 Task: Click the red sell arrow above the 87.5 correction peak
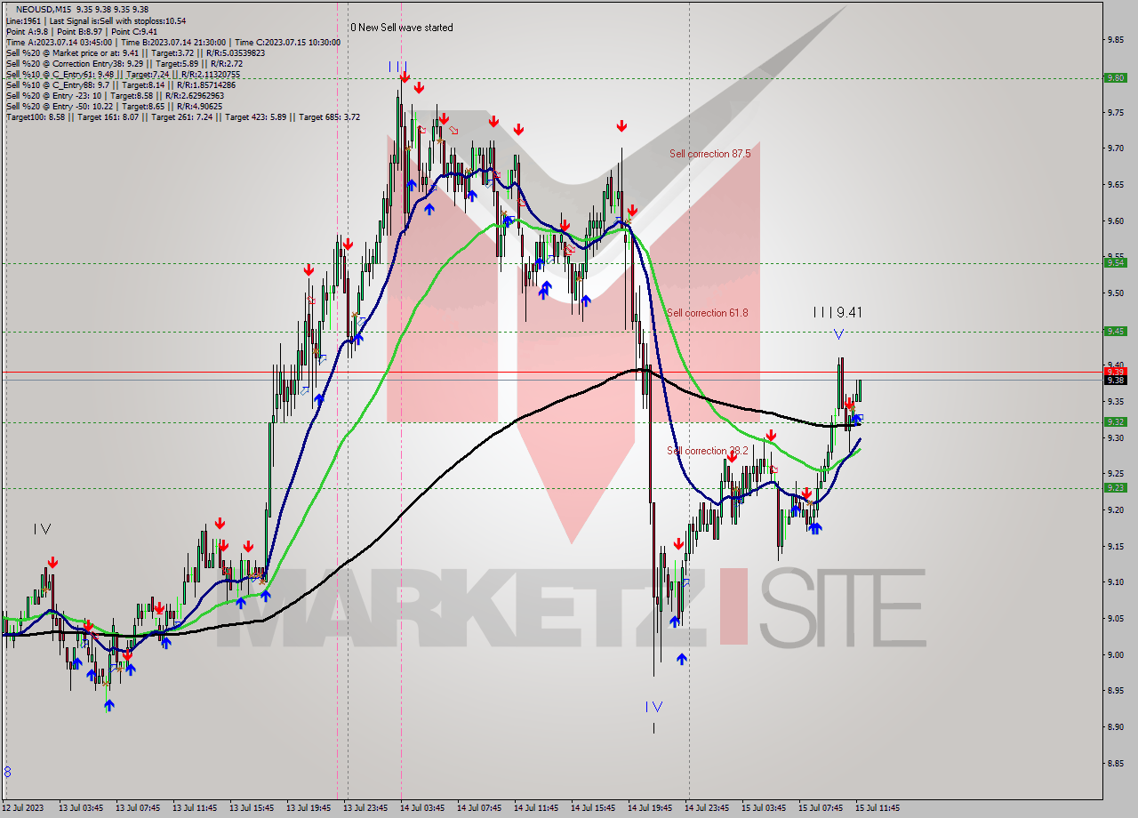pyautogui.click(x=621, y=125)
